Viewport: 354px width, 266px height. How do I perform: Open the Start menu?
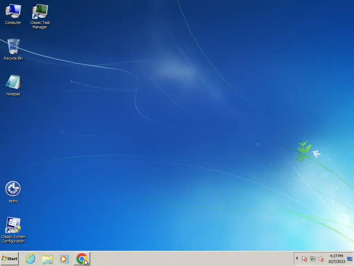[9, 258]
